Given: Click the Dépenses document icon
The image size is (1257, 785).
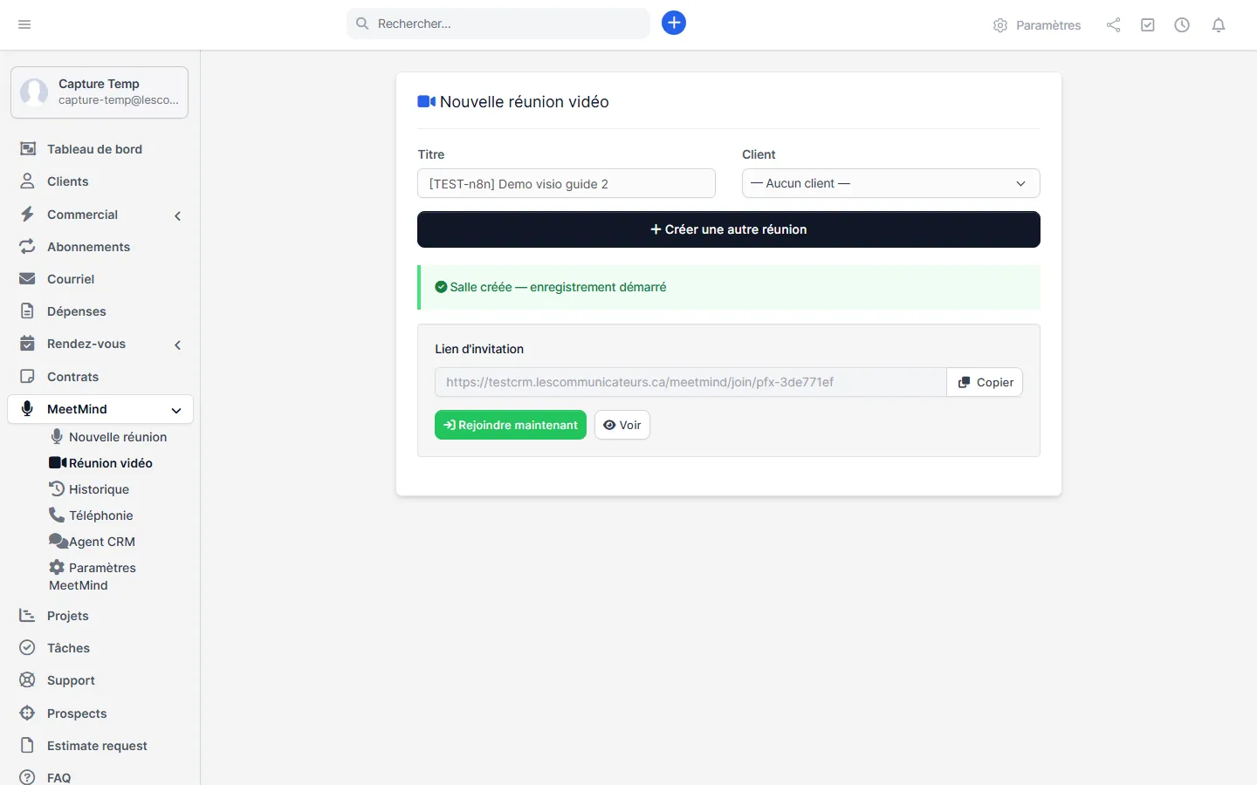Looking at the screenshot, I should tap(28, 311).
